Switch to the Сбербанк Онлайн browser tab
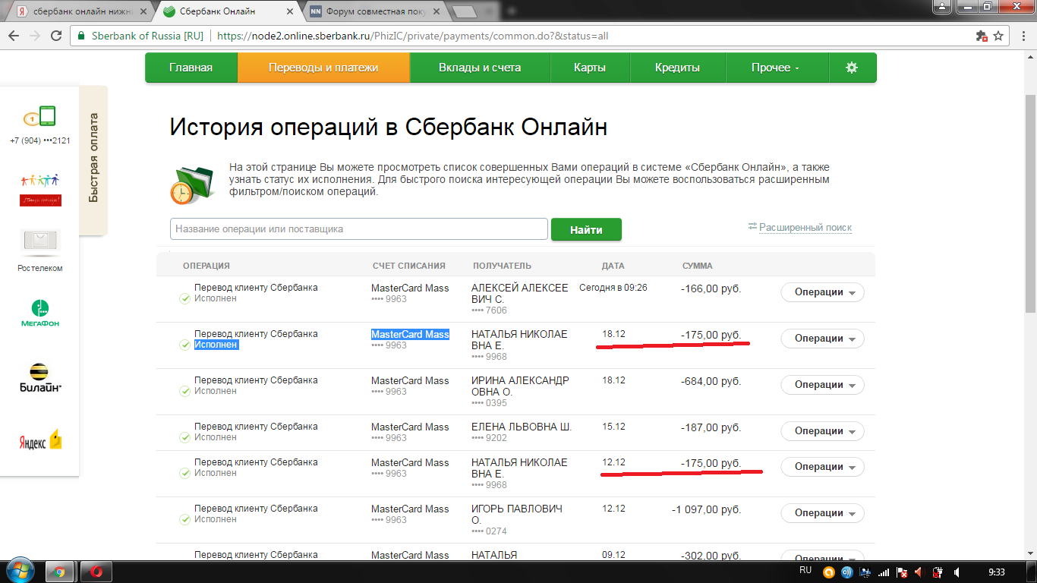Screen dimensions: 1037x583 pyautogui.click(x=226, y=11)
